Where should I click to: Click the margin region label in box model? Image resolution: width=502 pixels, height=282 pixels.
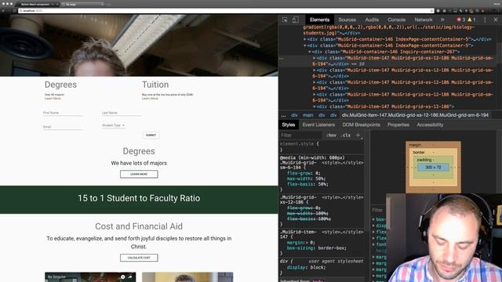pyautogui.click(x=415, y=145)
